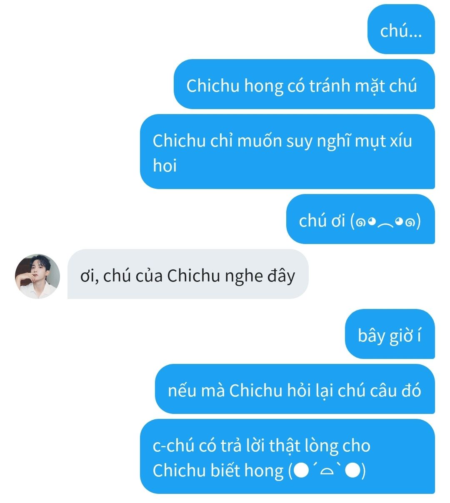Click "tránh mặt chú" in the second blue message
Screen dimensions: 450x503
click(363, 85)
